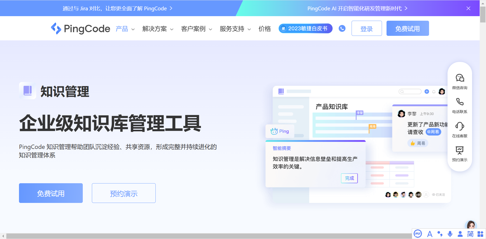
Task: Click the large 免费试用 hero button
Action: coord(51,193)
